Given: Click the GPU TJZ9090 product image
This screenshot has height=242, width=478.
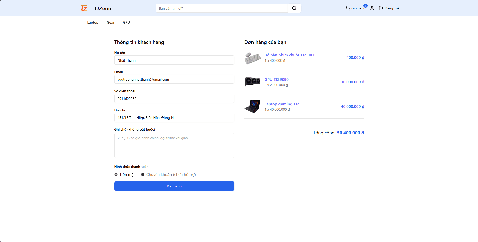Looking at the screenshot, I should click(252, 82).
